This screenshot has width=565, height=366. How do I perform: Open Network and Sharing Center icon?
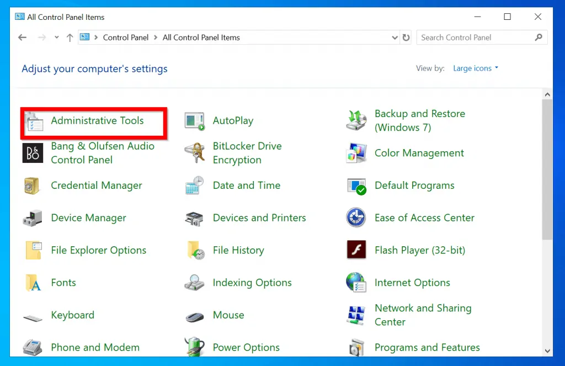click(x=356, y=315)
